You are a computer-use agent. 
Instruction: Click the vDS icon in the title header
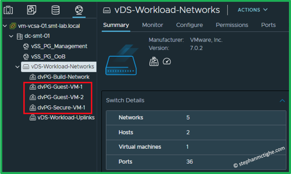tap(107, 11)
